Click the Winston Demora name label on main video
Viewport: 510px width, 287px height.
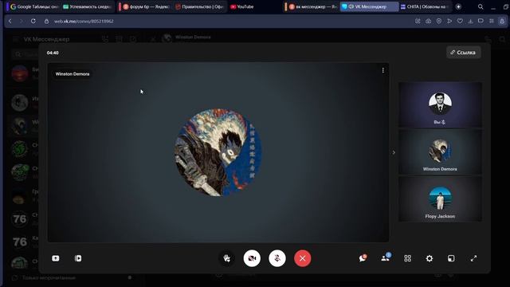[73, 74]
